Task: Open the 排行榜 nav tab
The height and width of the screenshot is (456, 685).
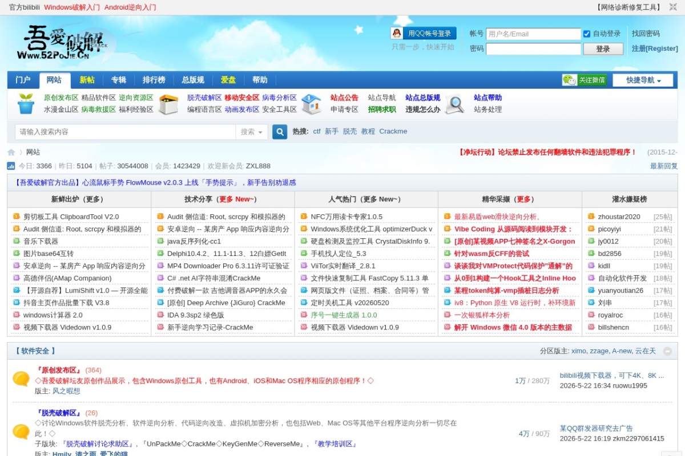Action: point(154,80)
